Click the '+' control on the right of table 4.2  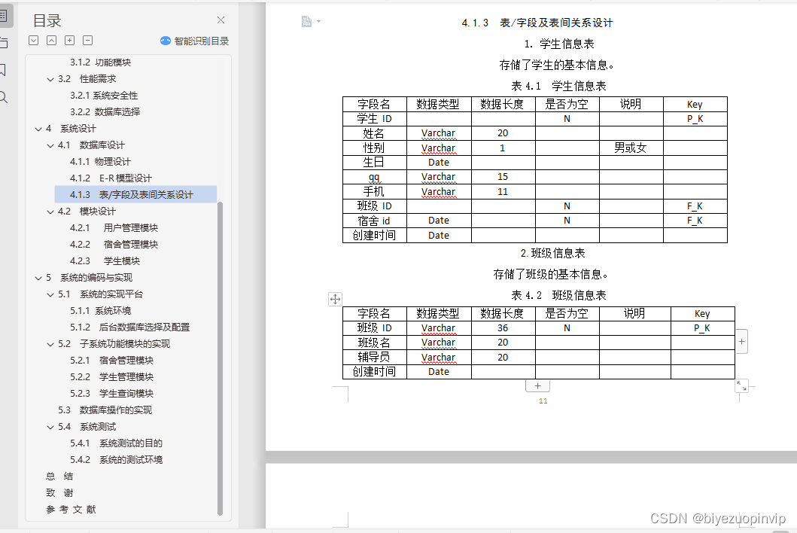point(741,341)
